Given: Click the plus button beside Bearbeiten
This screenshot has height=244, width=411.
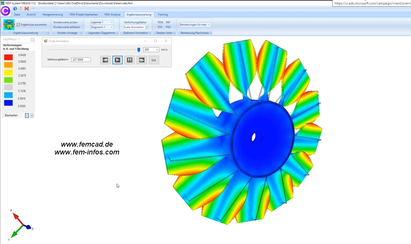Looking at the screenshot, I should (x=32, y=115).
